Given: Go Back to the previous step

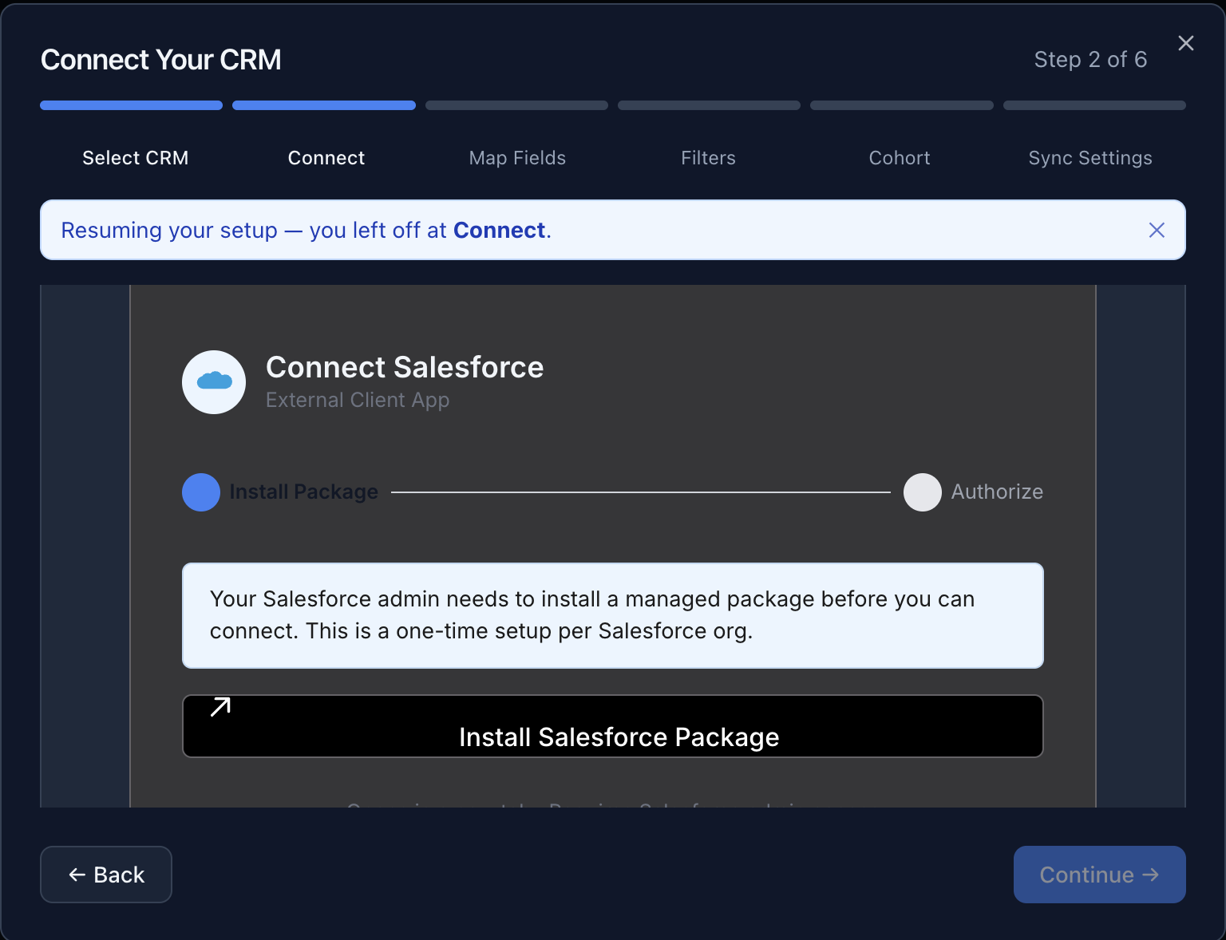Looking at the screenshot, I should pyautogui.click(x=106, y=875).
